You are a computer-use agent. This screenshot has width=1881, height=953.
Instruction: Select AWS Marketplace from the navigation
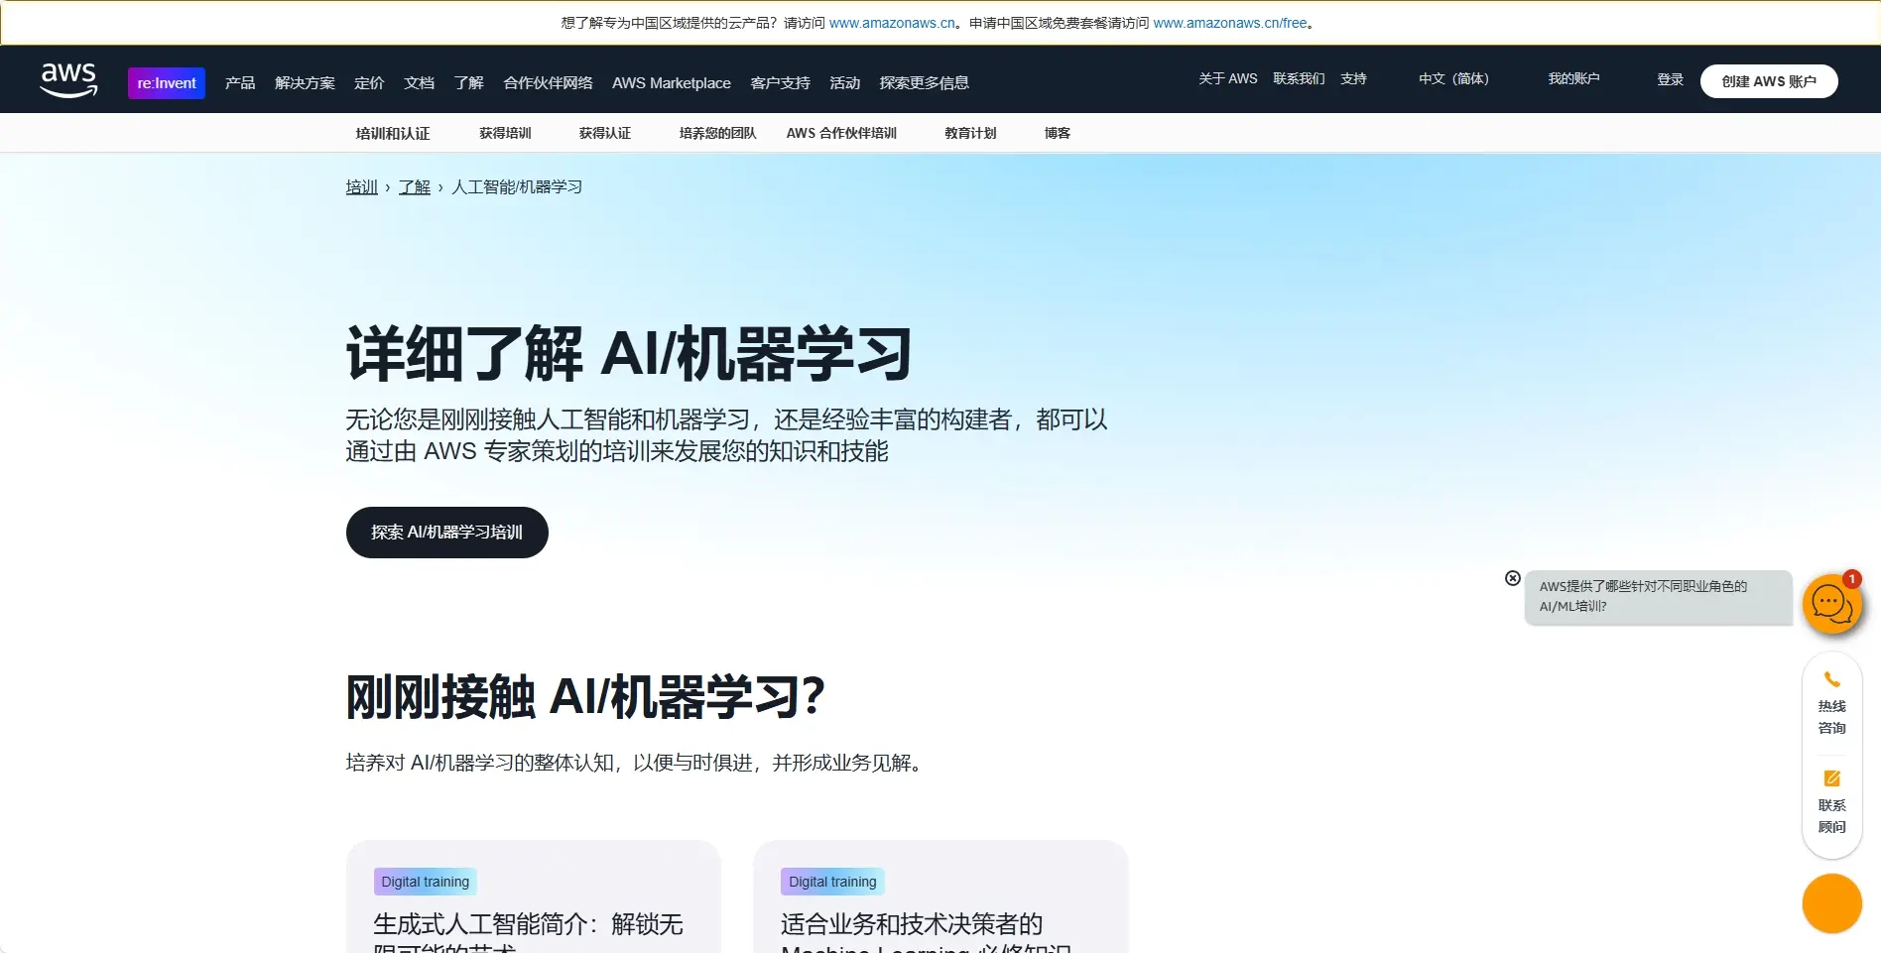coord(671,83)
